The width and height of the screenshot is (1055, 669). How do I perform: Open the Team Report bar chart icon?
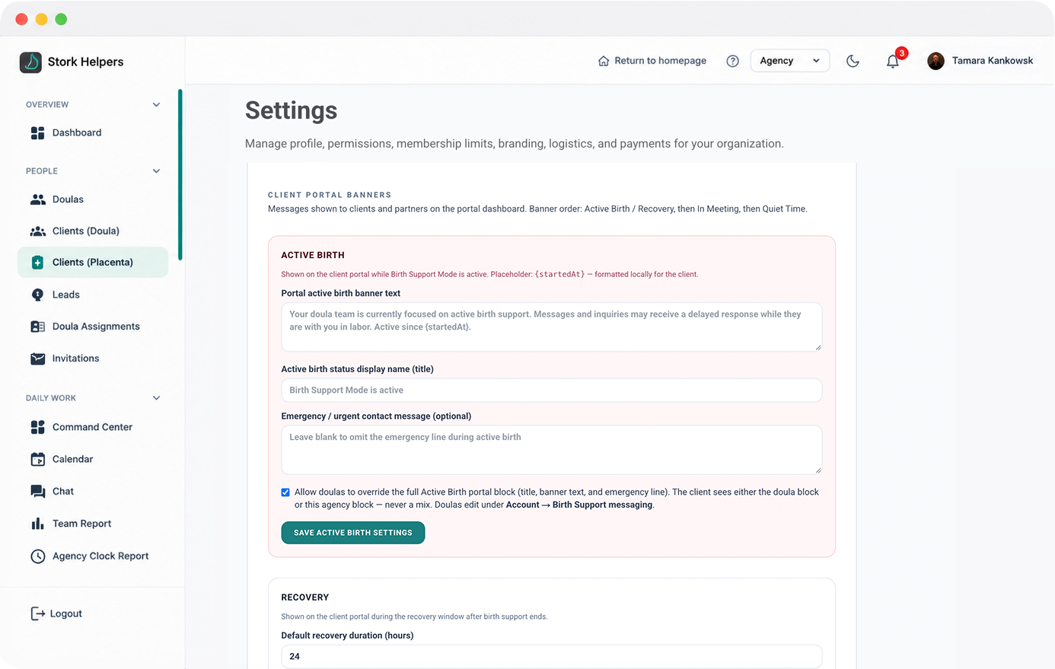point(37,524)
